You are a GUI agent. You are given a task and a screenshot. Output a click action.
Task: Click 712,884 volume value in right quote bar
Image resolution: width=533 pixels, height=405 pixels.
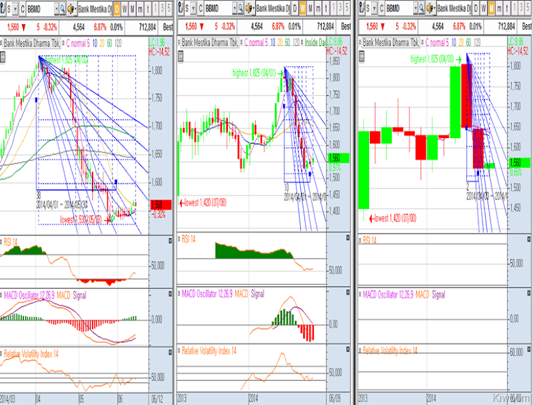507,26
